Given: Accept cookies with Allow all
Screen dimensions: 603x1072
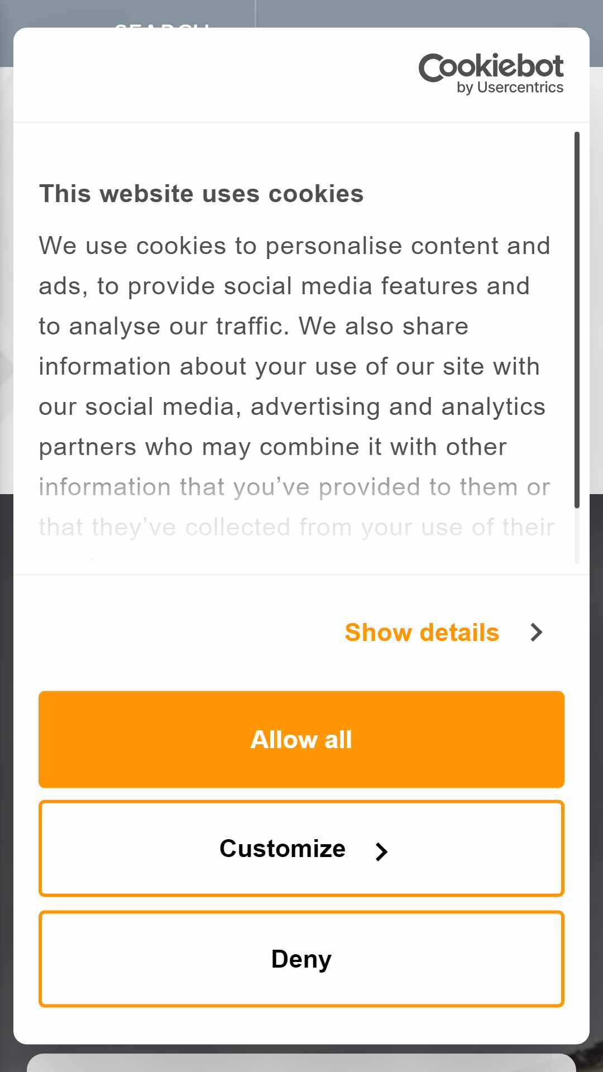Looking at the screenshot, I should coord(301,739).
